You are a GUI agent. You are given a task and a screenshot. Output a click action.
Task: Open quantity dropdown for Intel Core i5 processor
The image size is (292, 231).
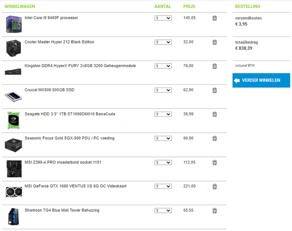click(163, 18)
